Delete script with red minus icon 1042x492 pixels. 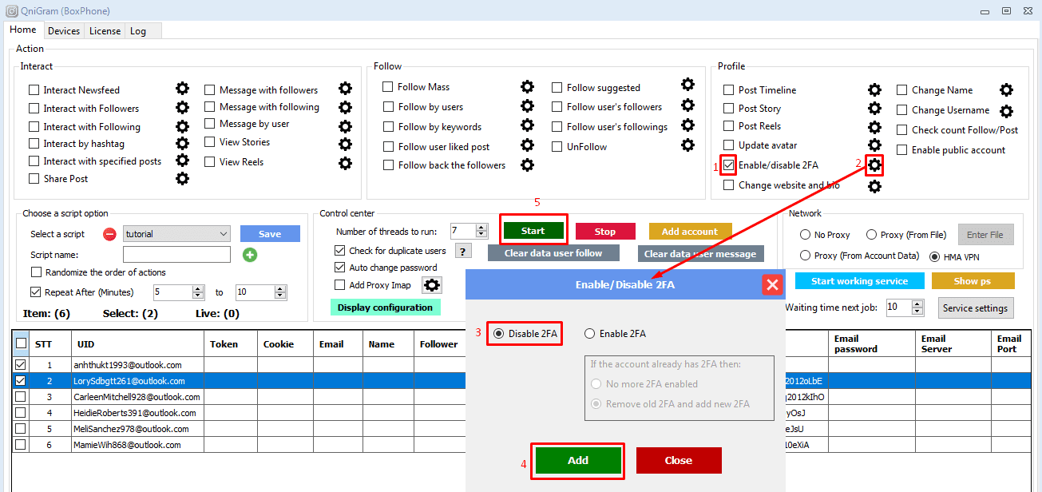[110, 234]
